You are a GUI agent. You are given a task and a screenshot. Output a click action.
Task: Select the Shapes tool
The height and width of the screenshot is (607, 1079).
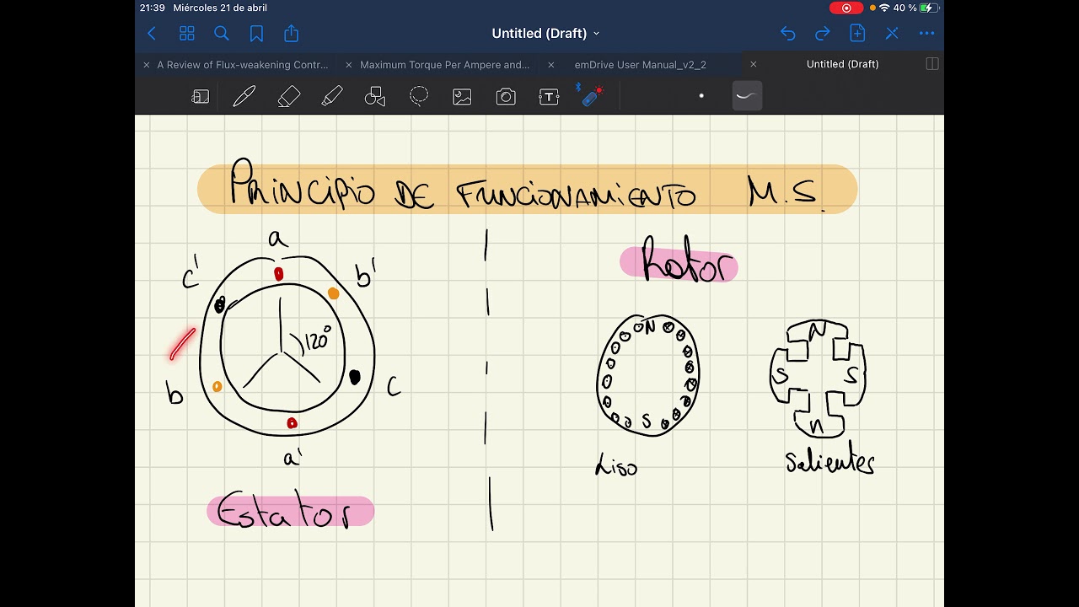coord(375,97)
